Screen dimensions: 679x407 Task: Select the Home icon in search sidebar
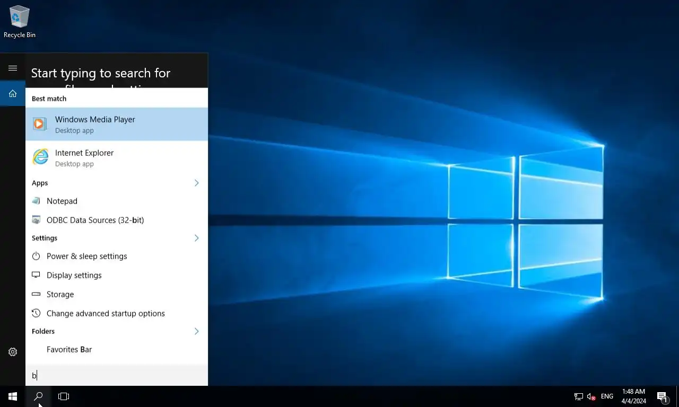pyautogui.click(x=13, y=94)
